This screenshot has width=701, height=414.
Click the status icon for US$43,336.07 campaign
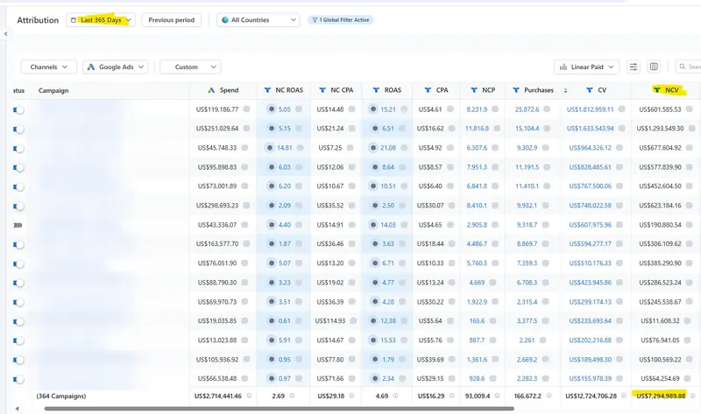(18, 225)
